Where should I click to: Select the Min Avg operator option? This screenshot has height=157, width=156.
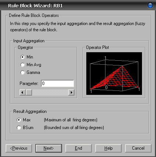click(22, 65)
